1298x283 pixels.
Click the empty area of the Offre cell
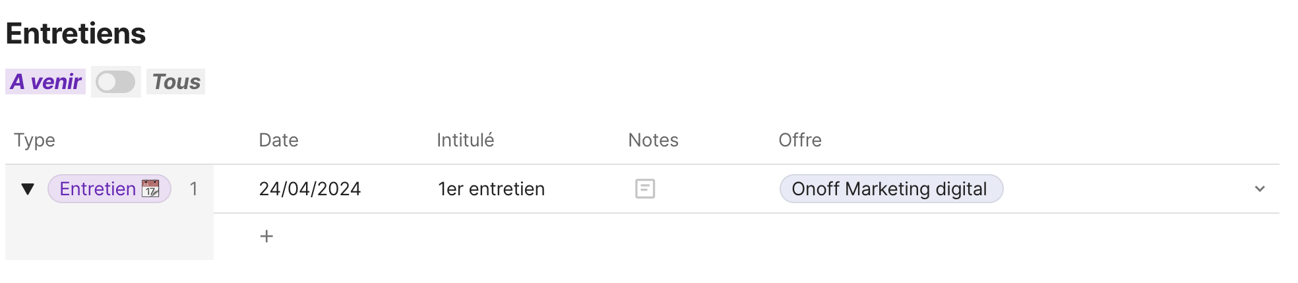click(1121, 189)
